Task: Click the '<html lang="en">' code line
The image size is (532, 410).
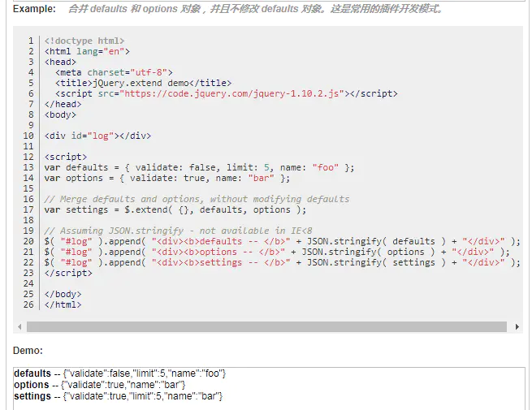Action: coord(87,51)
